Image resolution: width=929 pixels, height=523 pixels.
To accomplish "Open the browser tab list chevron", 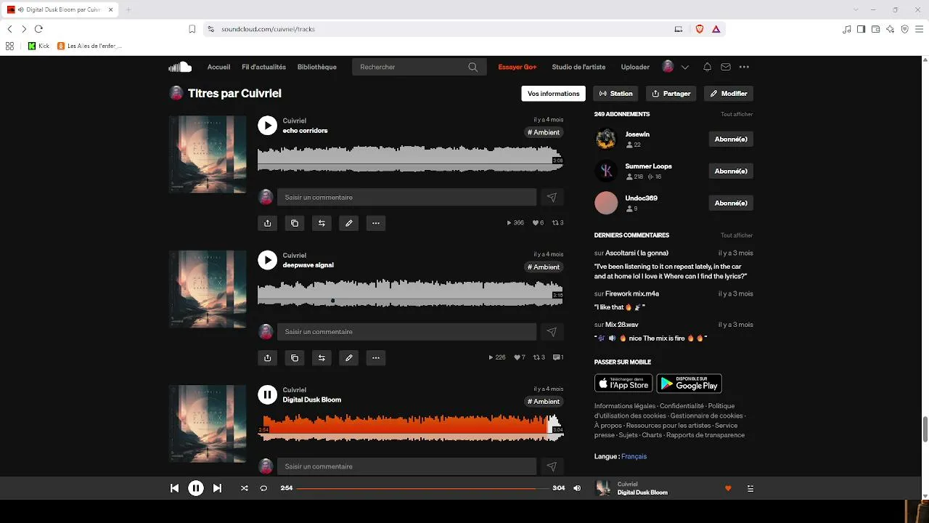I will point(856,9).
